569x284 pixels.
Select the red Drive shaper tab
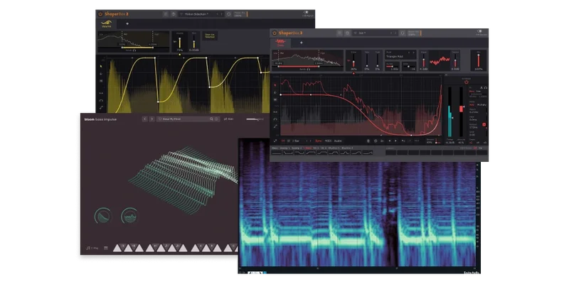pyautogui.click(x=280, y=43)
